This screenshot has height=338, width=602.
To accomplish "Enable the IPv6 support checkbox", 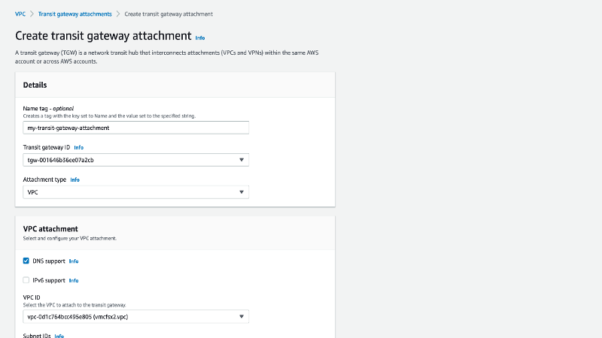I will (26, 280).
